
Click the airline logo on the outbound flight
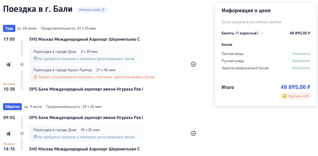tap(9, 64)
